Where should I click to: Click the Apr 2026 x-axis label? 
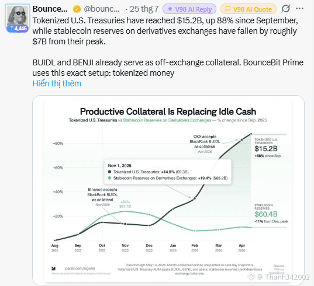[241, 247]
